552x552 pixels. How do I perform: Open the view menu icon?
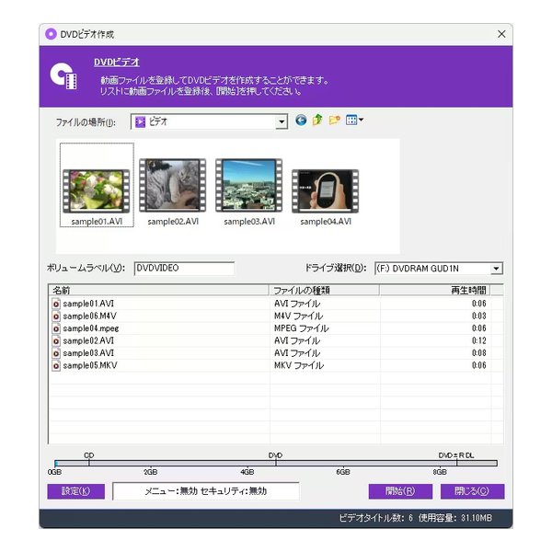(354, 121)
